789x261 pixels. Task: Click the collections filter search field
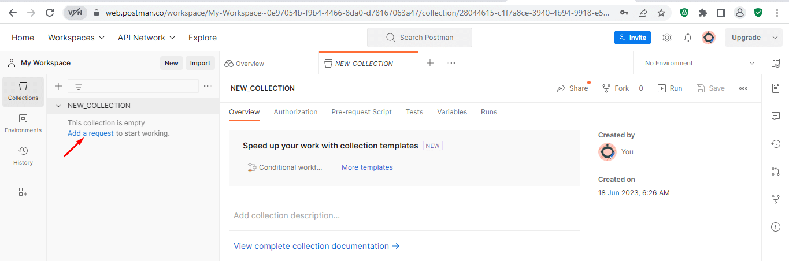click(x=133, y=86)
